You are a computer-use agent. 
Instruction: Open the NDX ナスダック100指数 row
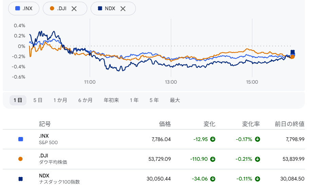pos(154,179)
